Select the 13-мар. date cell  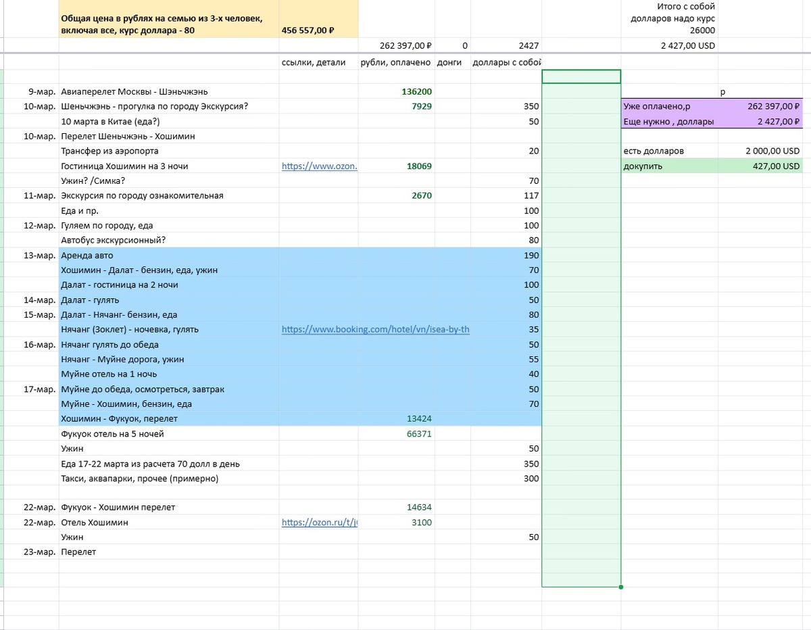pyautogui.click(x=32, y=256)
